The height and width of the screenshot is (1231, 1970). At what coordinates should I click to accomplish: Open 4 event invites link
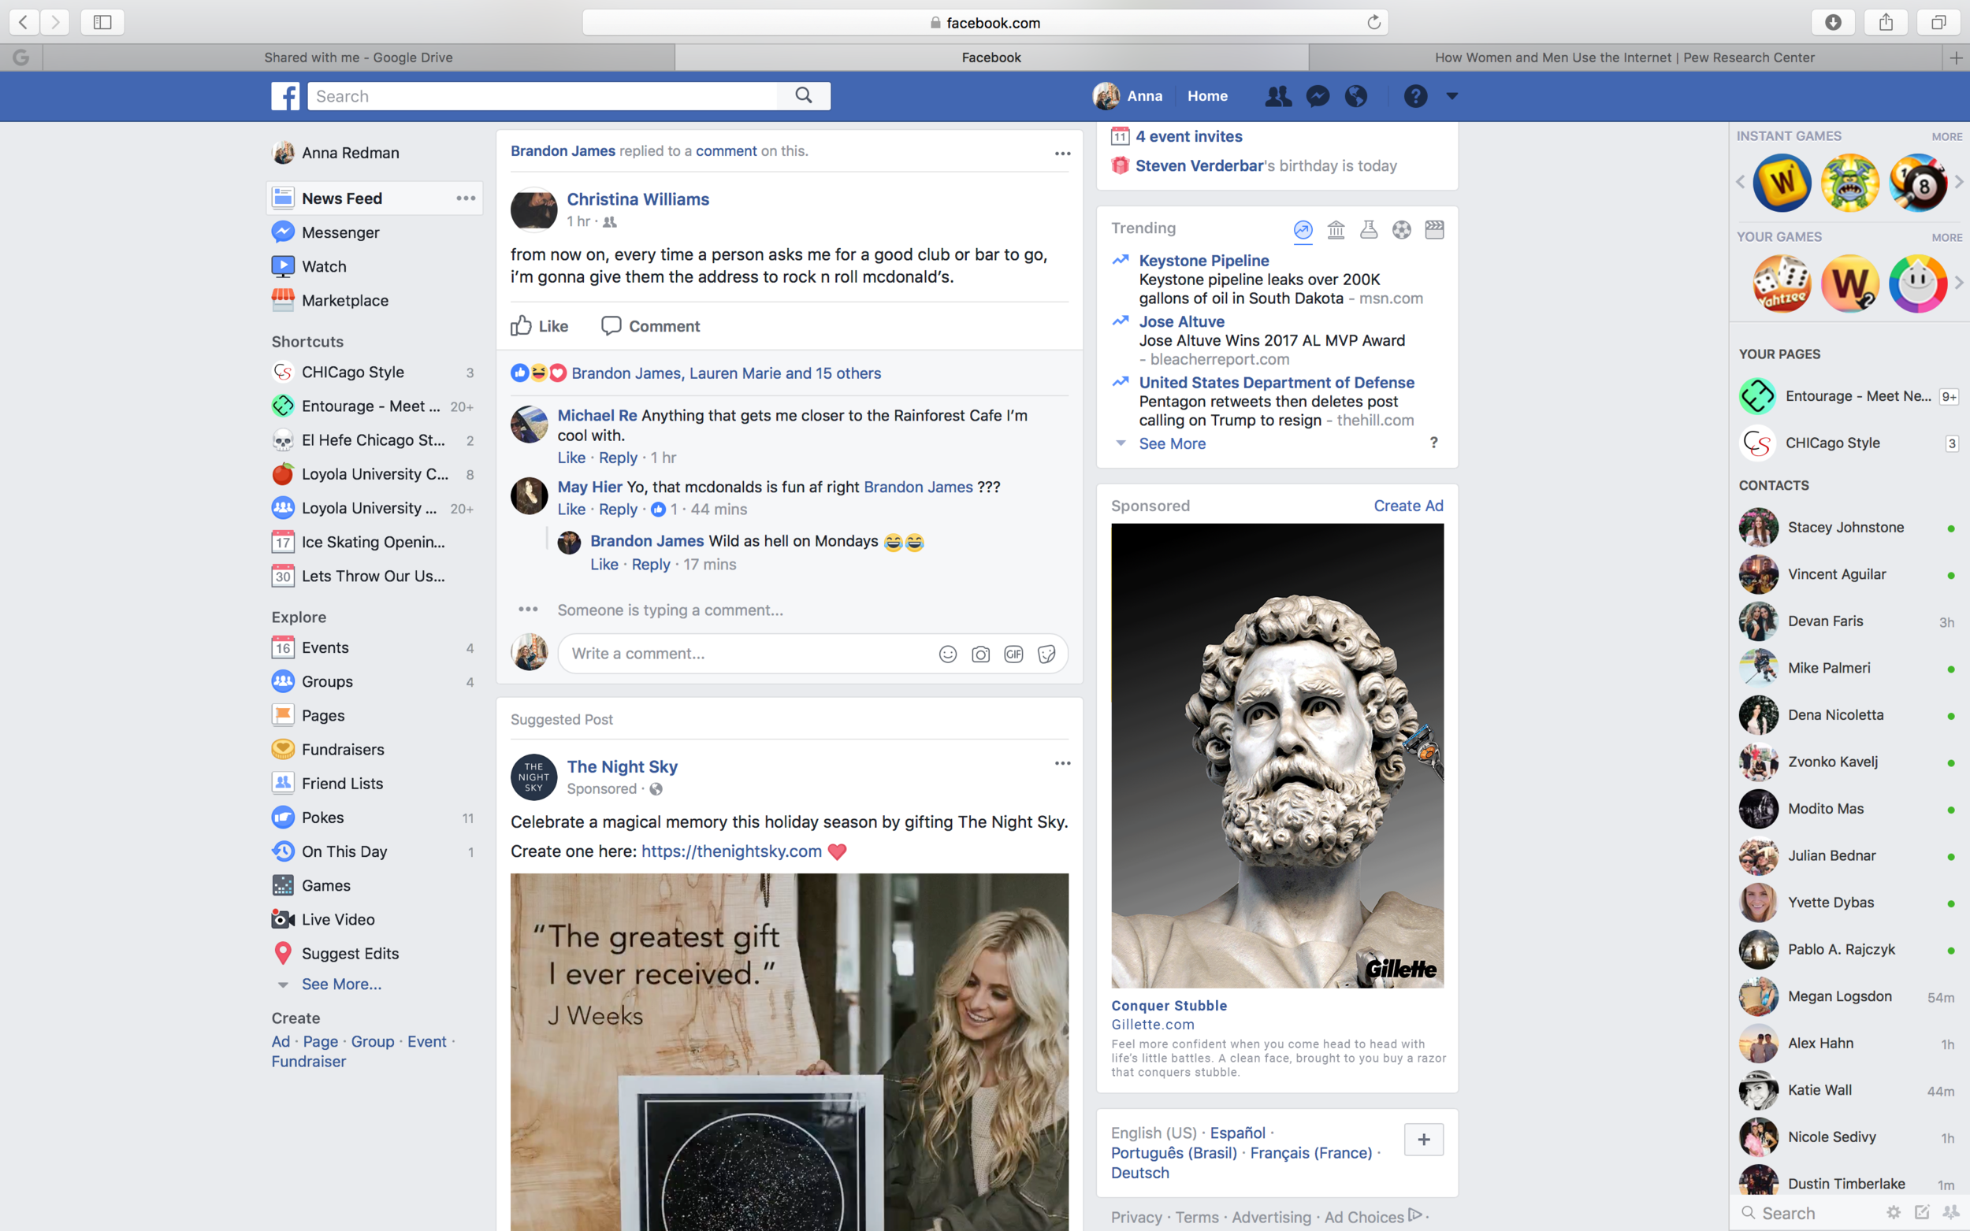[x=1189, y=136]
